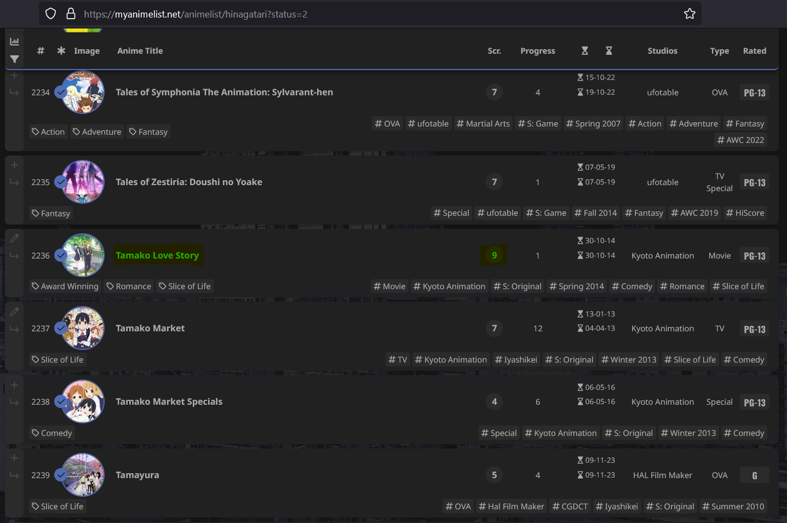Expand more info arrow for Tamako Market
This screenshot has height=523, width=787.
click(14, 329)
